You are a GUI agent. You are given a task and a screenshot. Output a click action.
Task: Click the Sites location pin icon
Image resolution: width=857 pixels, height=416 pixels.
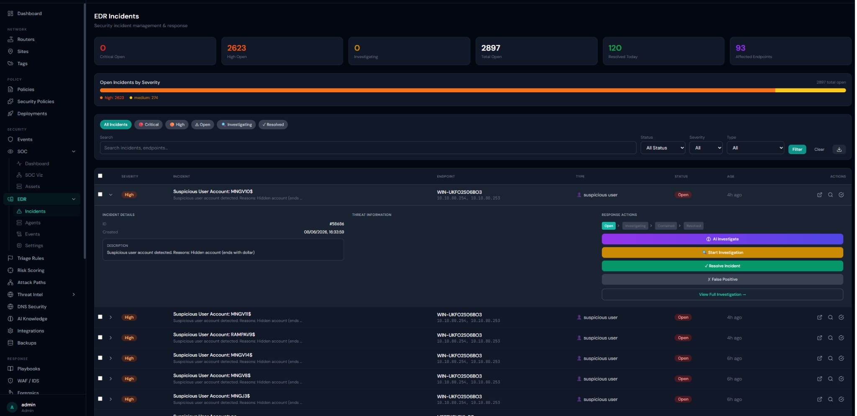click(x=10, y=51)
